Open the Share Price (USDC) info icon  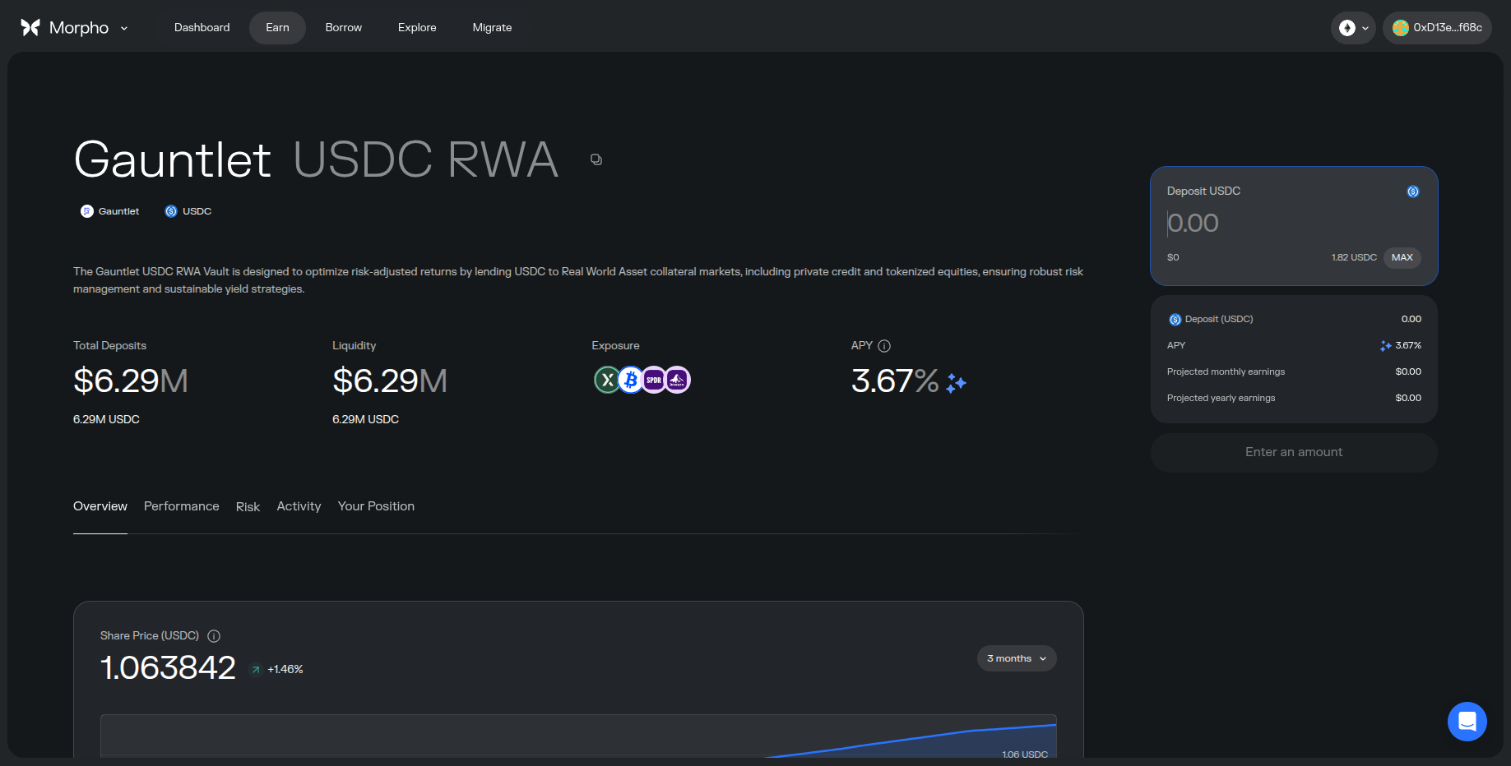pyautogui.click(x=214, y=636)
